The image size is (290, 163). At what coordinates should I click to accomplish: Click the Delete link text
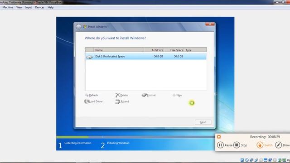tap(124, 95)
